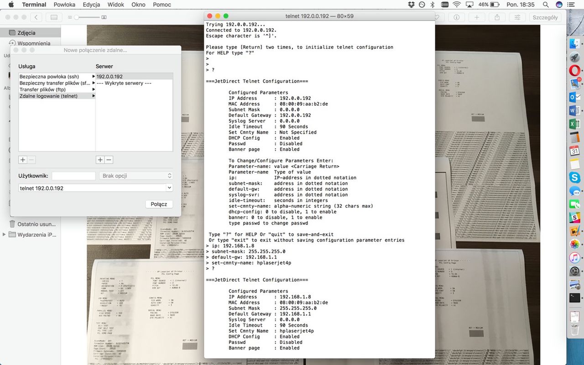Open the Wi-Fi status menu

coord(457,5)
